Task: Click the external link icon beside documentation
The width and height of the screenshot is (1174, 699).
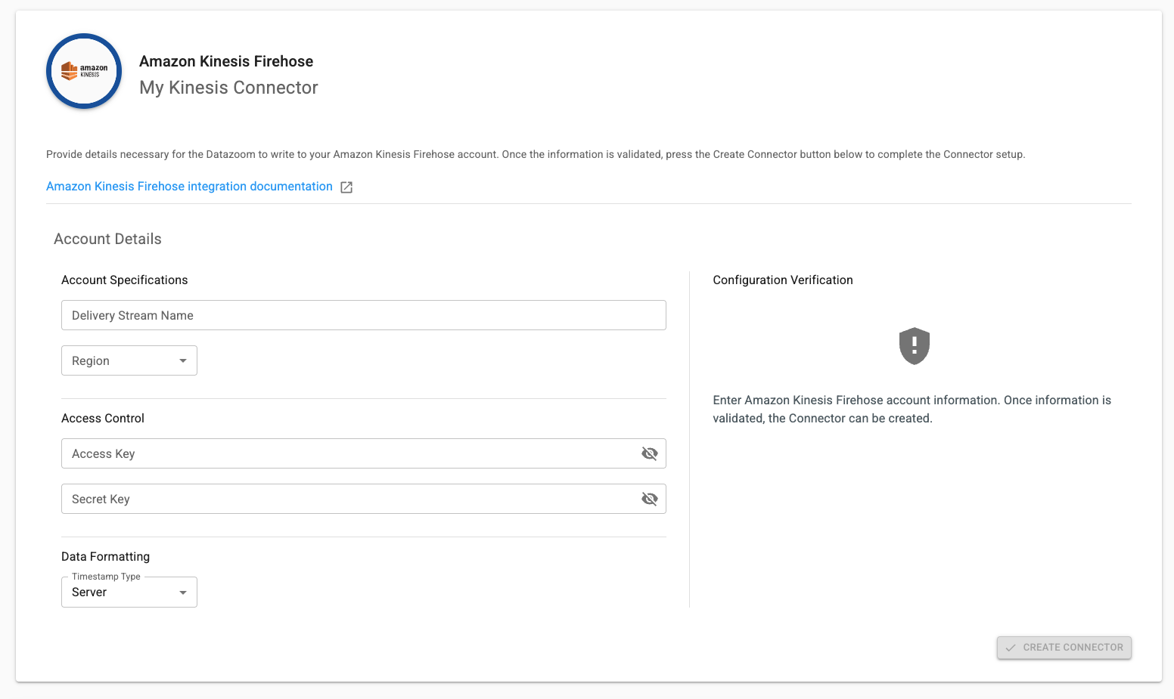Action: tap(346, 187)
